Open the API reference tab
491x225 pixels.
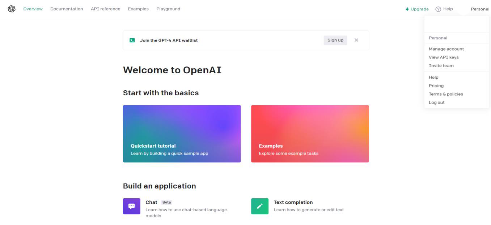pos(105,9)
